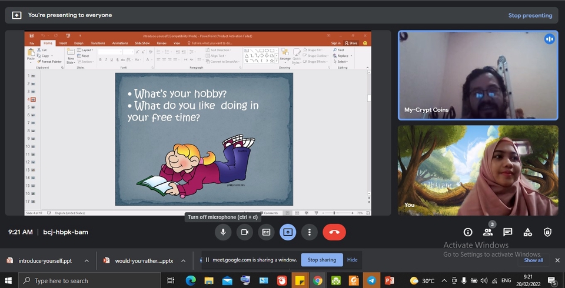Screen dimensions: 565x288
Task: Open Meet more options three-dot menu
Action: click(x=309, y=232)
